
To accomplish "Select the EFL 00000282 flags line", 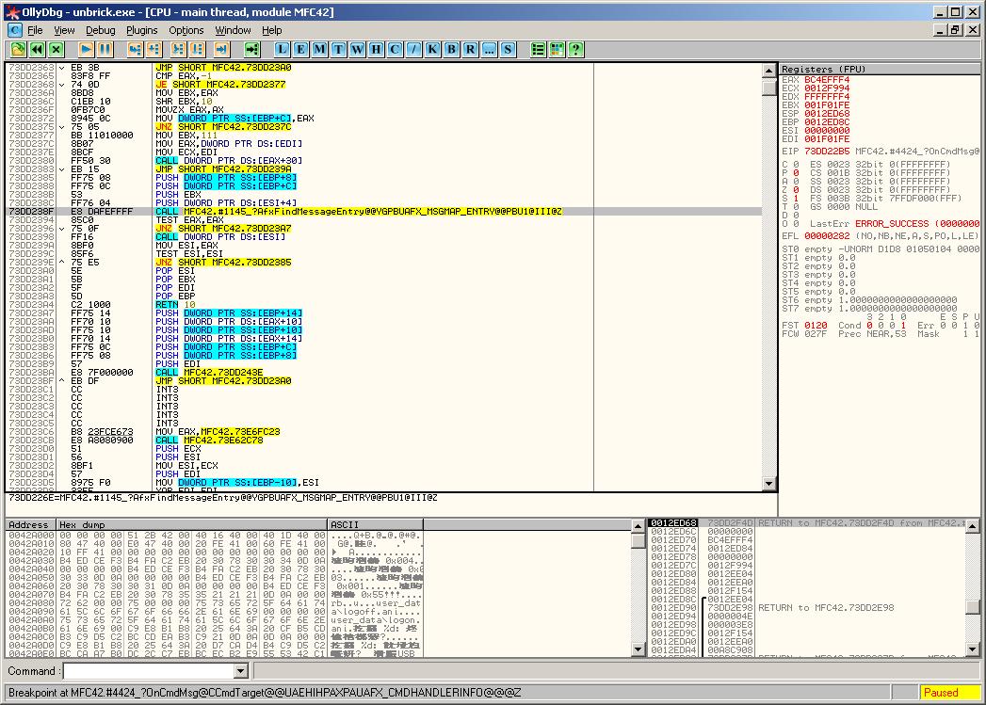I will 880,236.
